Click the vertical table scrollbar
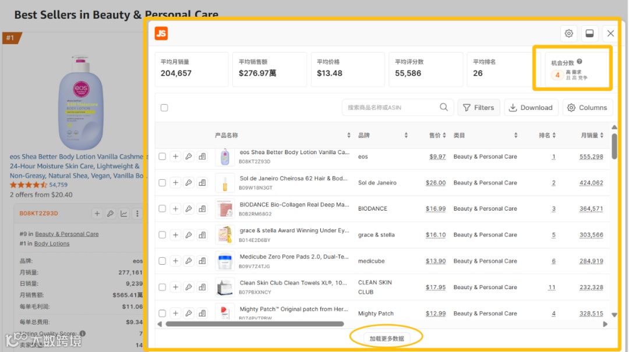The width and height of the screenshot is (629, 352). (x=614, y=147)
